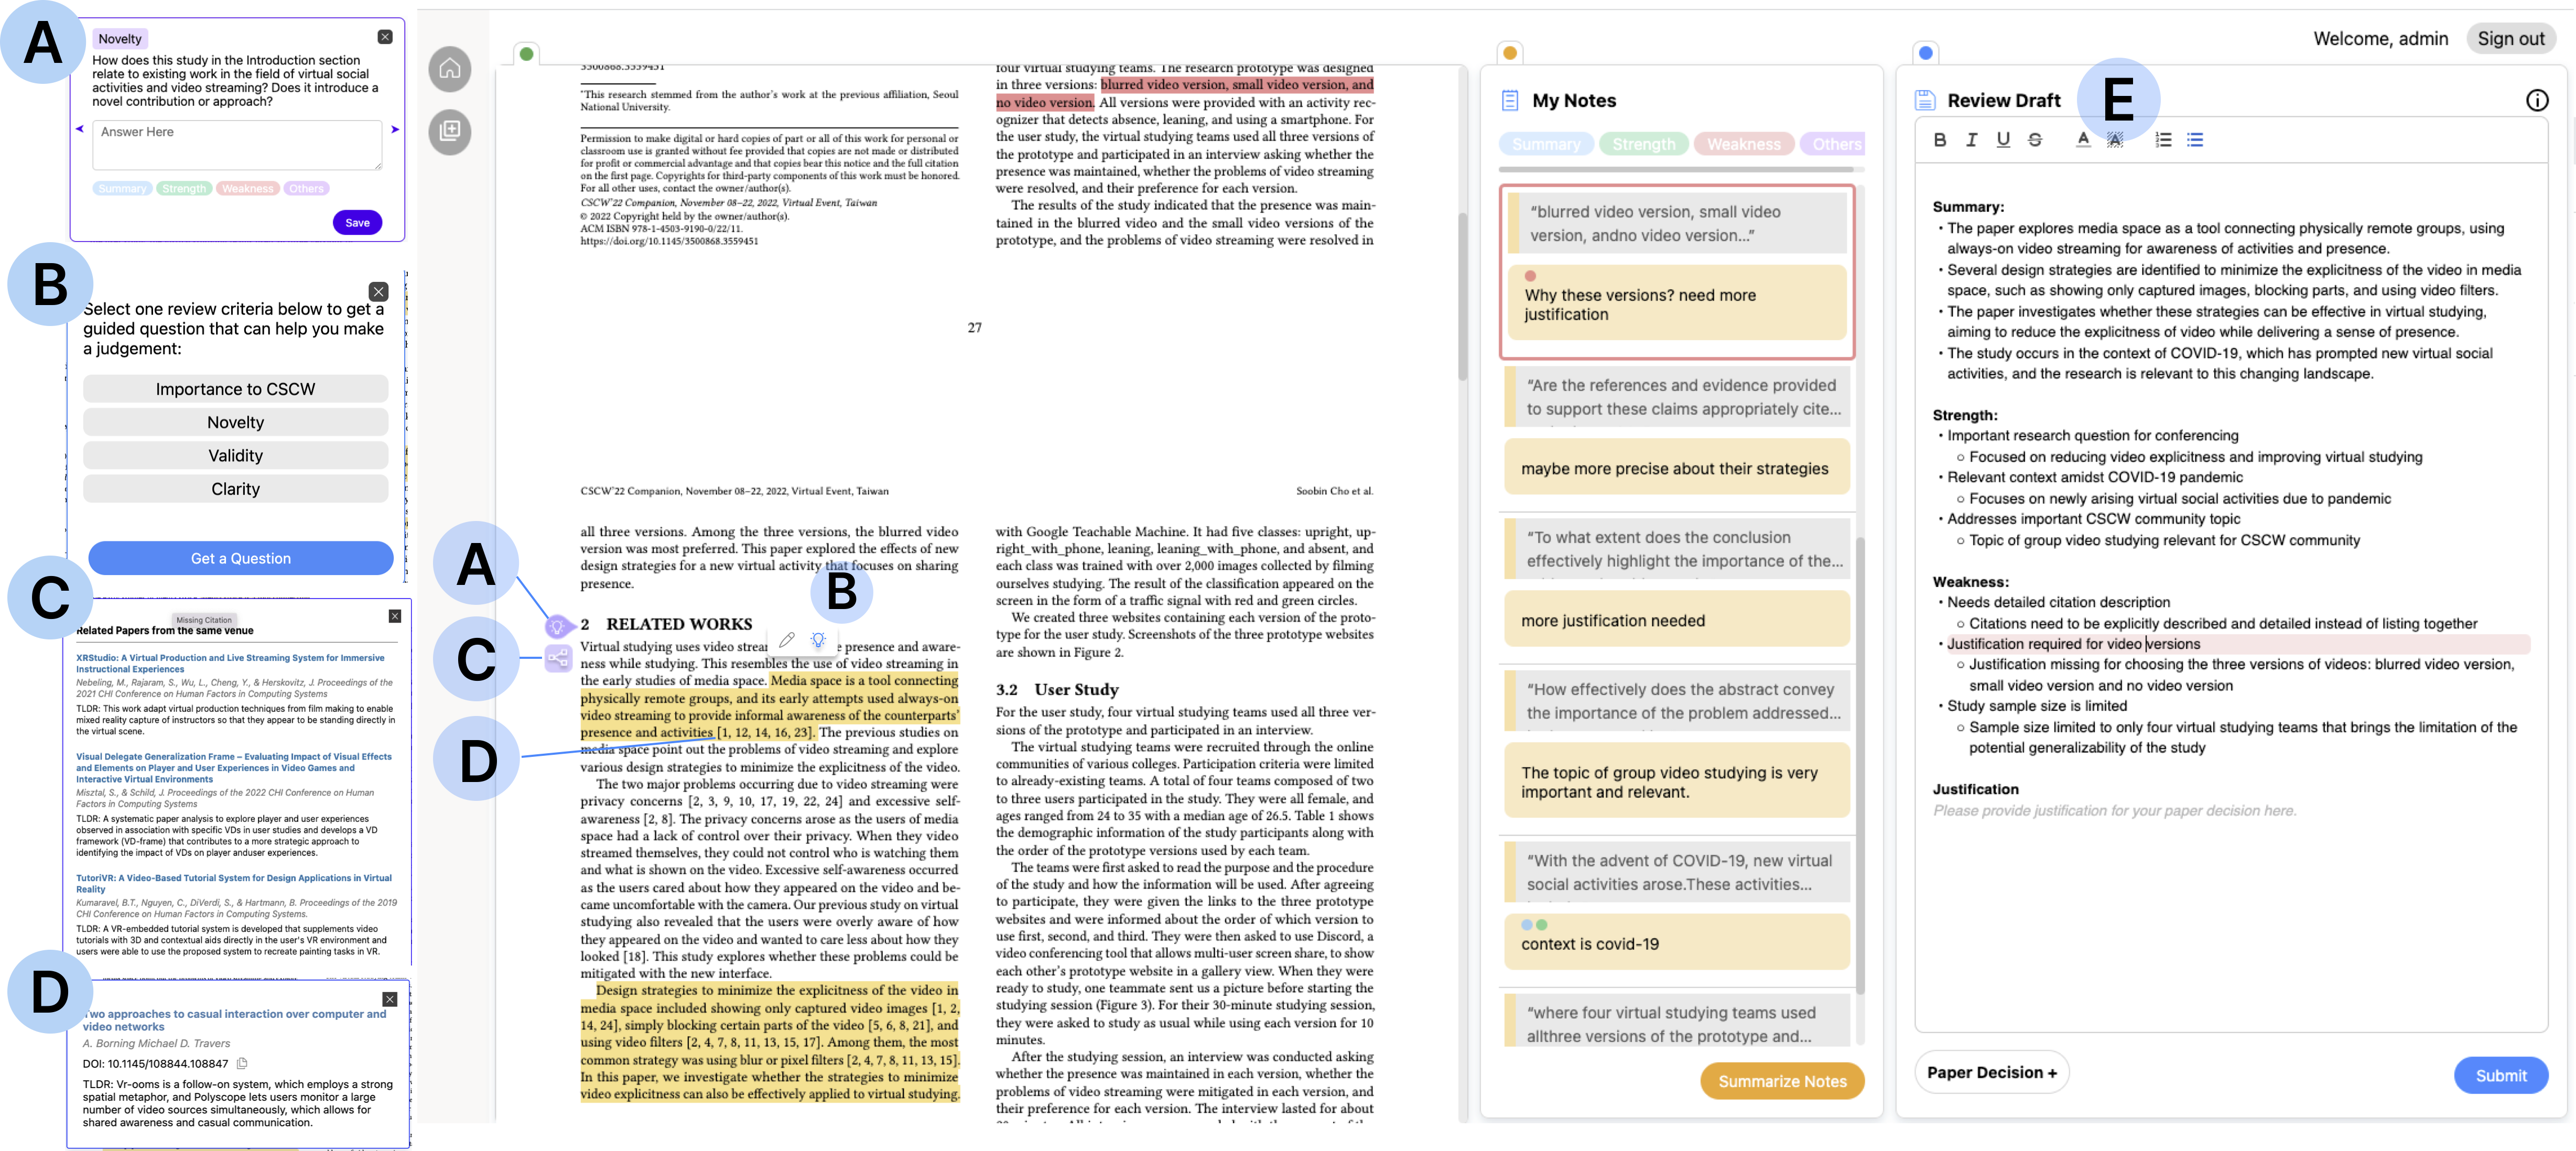
Task: Toggle bold formatting in Review Draft
Action: coord(1939,140)
